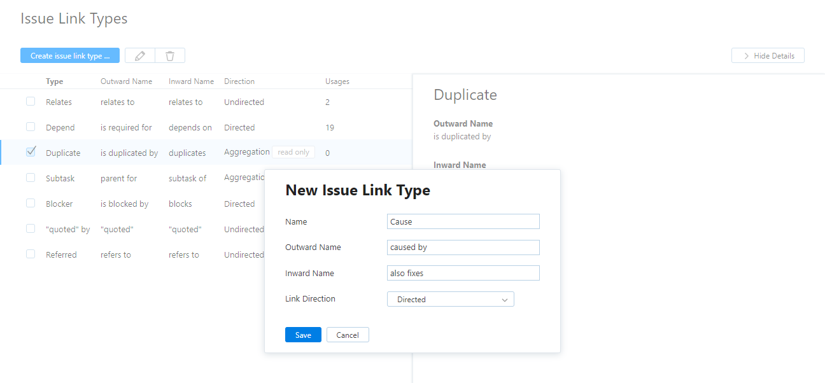Focus the Inward Name input showing 'also fixes'
825x383 pixels.
(x=463, y=272)
